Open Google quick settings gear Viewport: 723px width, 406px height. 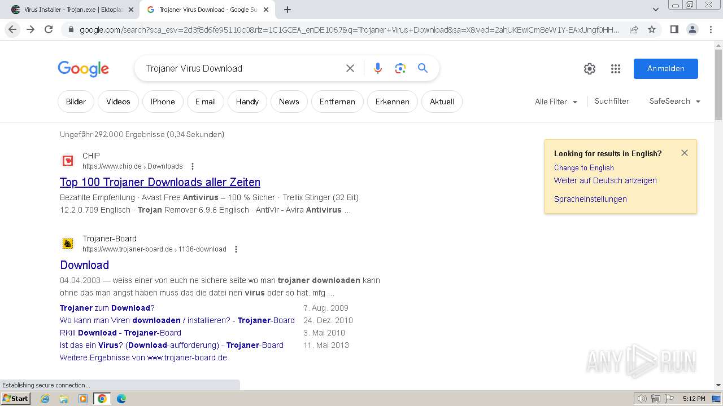click(x=590, y=69)
